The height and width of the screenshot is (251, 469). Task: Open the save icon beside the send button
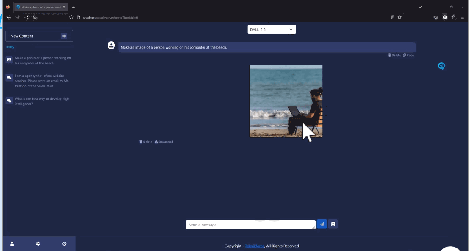[x=333, y=224]
